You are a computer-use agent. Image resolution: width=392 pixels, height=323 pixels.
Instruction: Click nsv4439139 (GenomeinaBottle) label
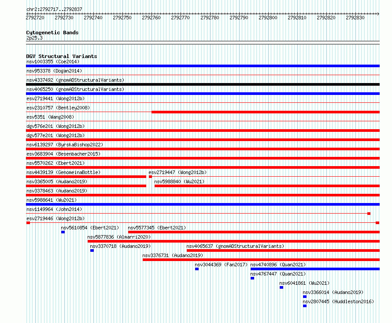(63, 172)
